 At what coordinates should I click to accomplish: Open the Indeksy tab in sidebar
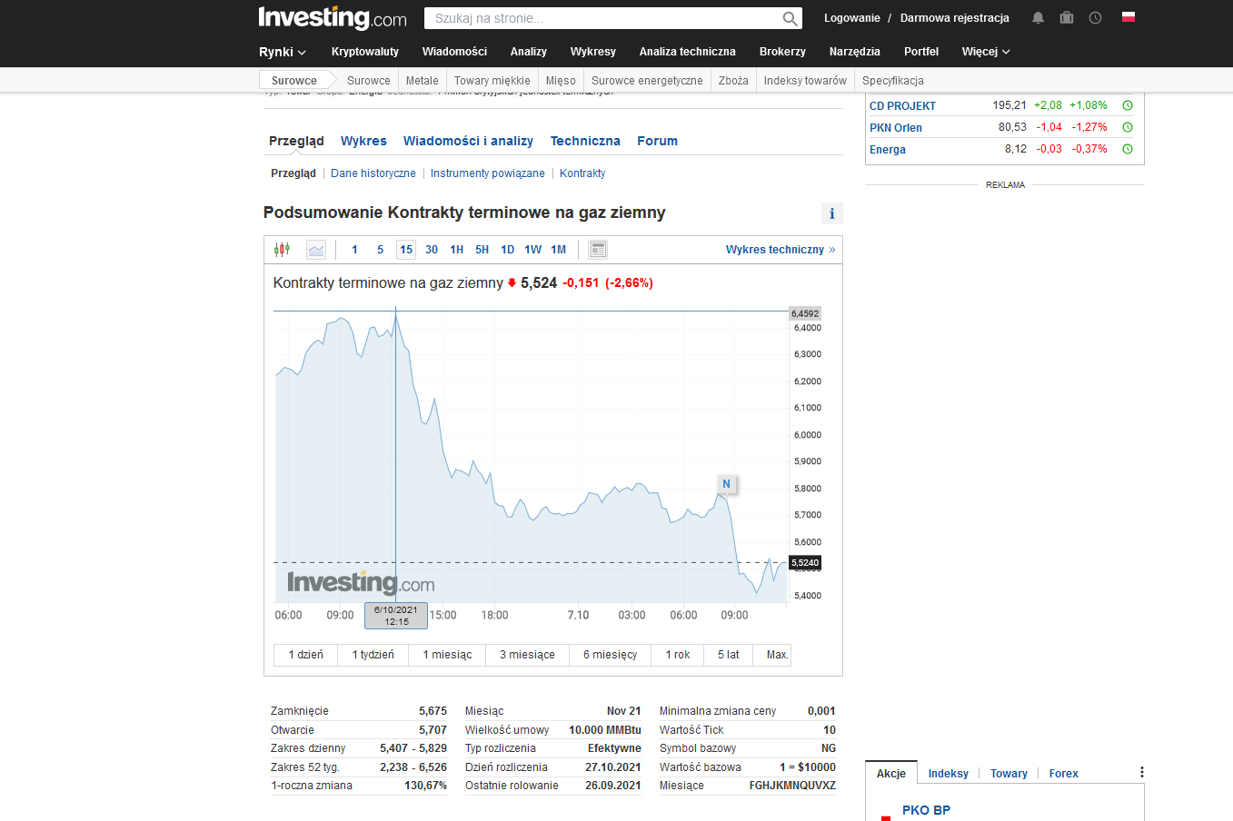pyautogui.click(x=948, y=774)
